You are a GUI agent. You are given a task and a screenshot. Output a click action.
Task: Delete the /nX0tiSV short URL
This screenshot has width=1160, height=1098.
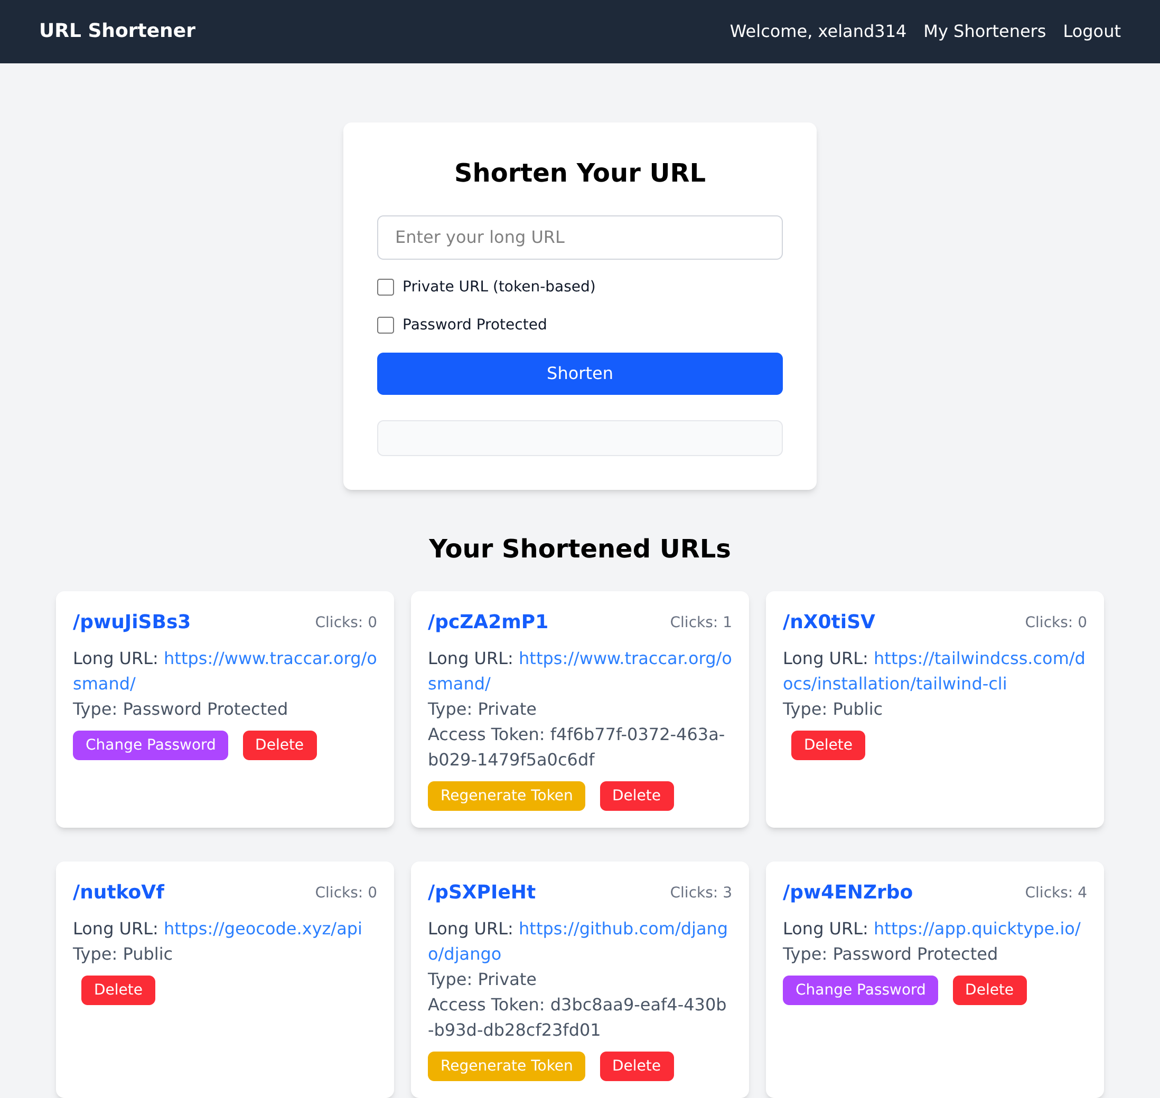click(x=828, y=745)
